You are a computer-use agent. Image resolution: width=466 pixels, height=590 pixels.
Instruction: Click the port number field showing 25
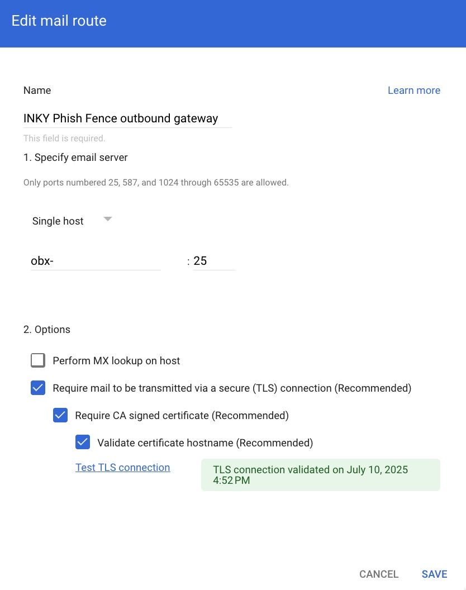click(213, 261)
